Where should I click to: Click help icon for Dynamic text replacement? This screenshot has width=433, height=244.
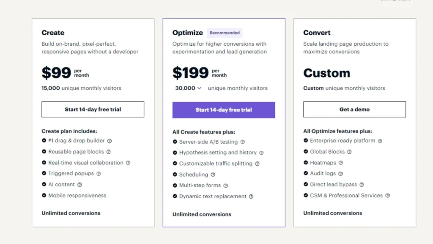252,197
